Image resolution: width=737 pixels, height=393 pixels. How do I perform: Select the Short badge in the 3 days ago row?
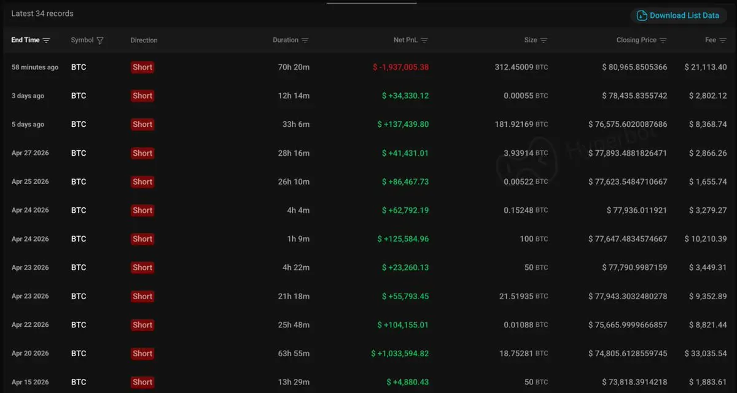pos(142,96)
